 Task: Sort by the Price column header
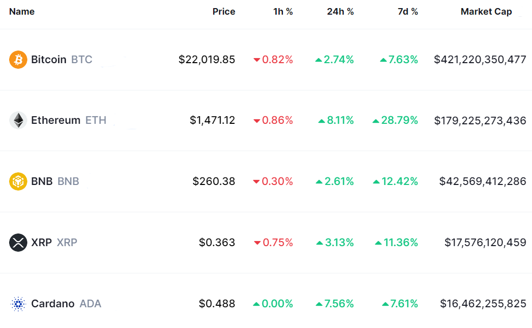(x=224, y=12)
